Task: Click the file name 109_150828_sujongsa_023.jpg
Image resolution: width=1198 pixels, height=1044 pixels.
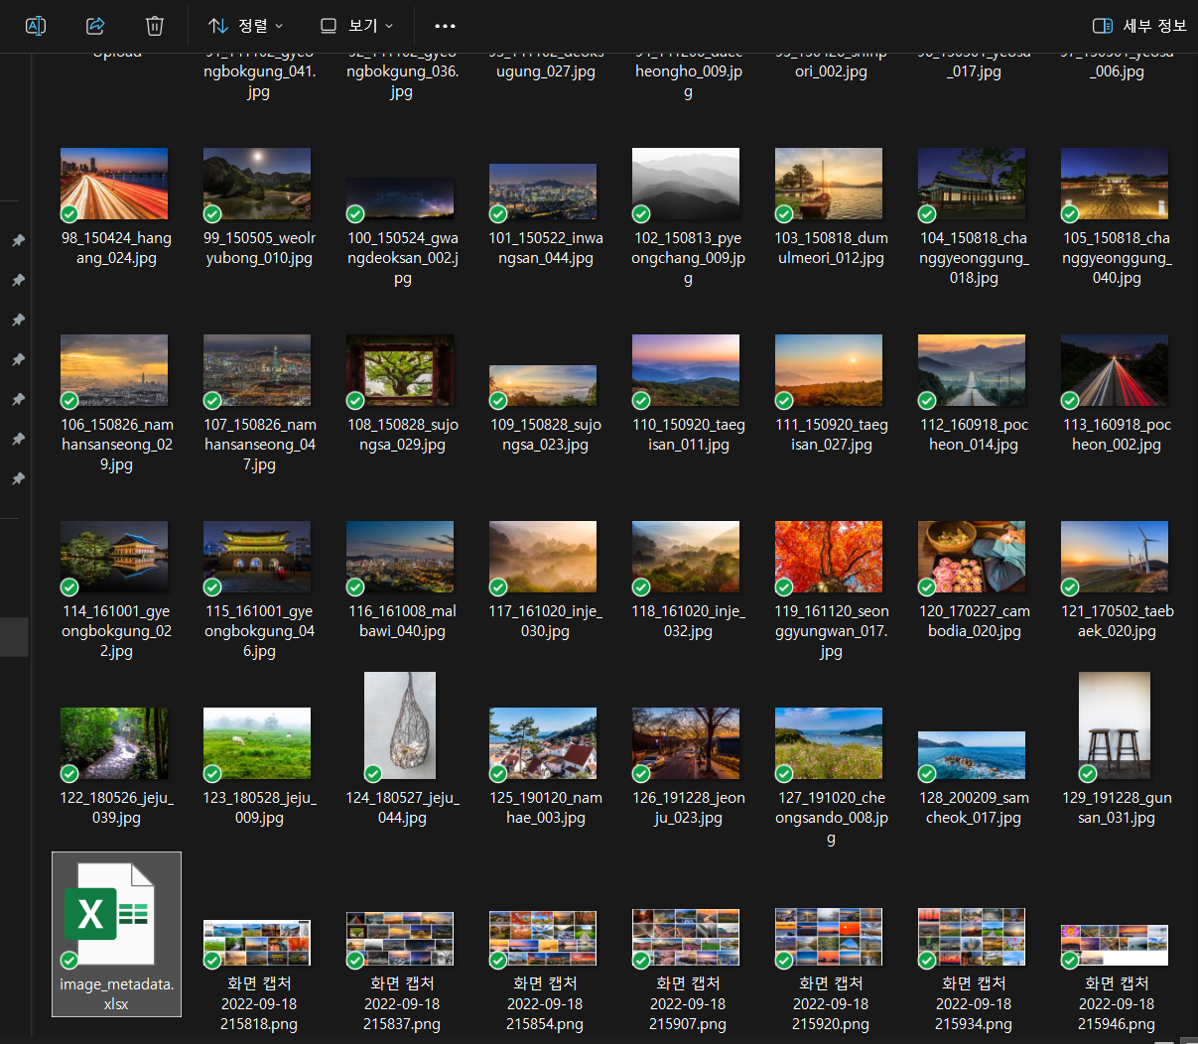Action: point(546,435)
